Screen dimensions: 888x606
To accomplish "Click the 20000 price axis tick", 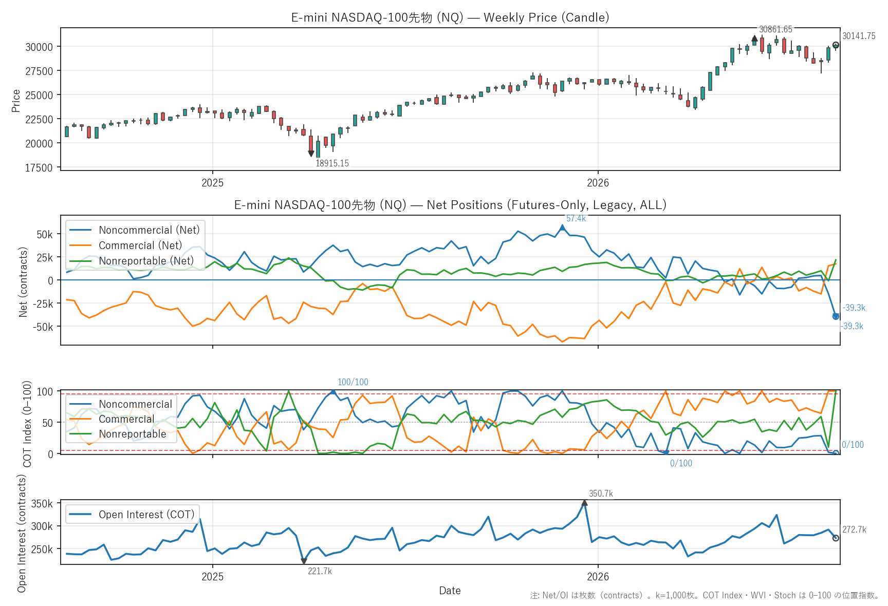I will point(39,144).
